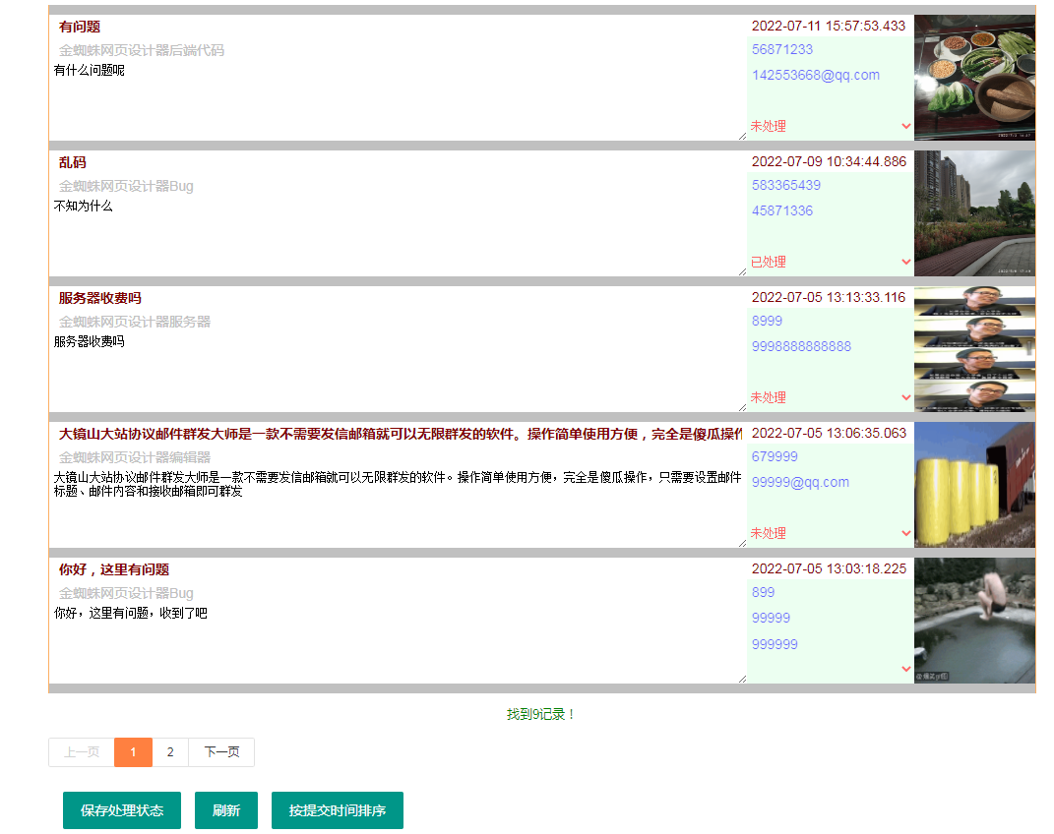
Task: Focus the textarea reading 不知为什么
Action: pos(398,236)
